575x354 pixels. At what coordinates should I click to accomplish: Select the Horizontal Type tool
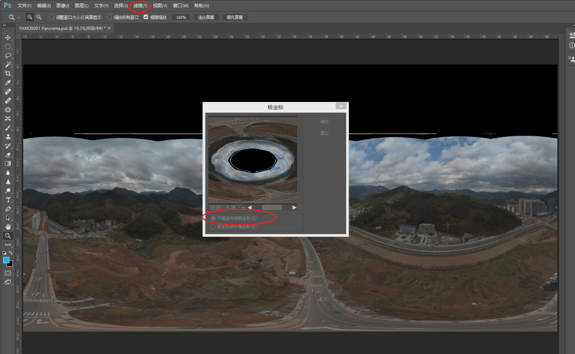[x=8, y=200]
